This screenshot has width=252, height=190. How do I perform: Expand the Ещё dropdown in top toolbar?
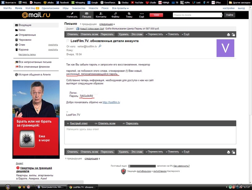click(186, 34)
